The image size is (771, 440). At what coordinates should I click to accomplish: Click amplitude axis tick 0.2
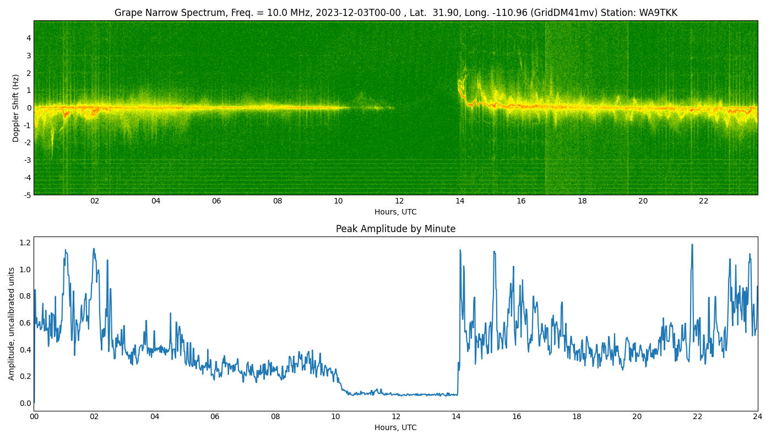(25, 376)
